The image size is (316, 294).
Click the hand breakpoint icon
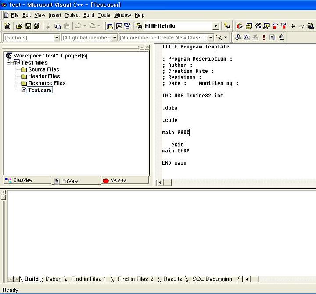coord(281,37)
